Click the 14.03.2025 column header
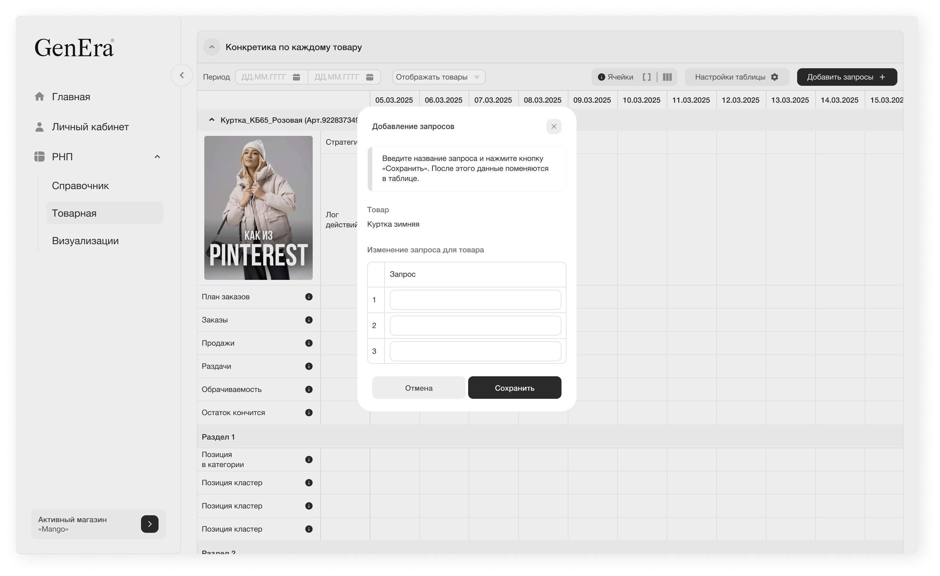Image resolution: width=940 pixels, height=576 pixels. click(840, 100)
